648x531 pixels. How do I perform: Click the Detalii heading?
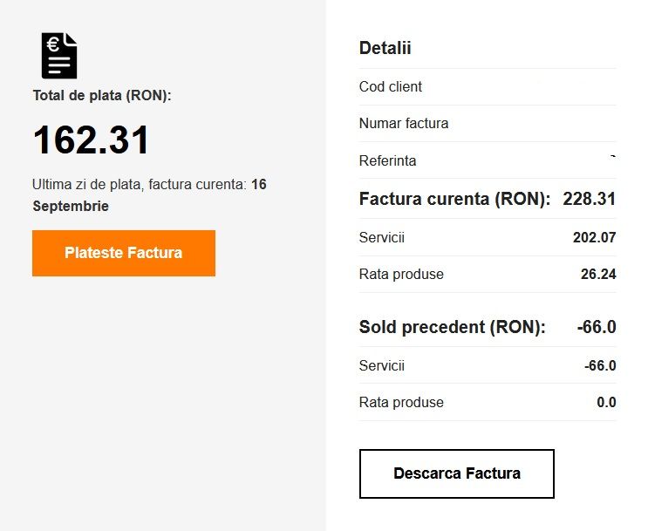tap(385, 48)
